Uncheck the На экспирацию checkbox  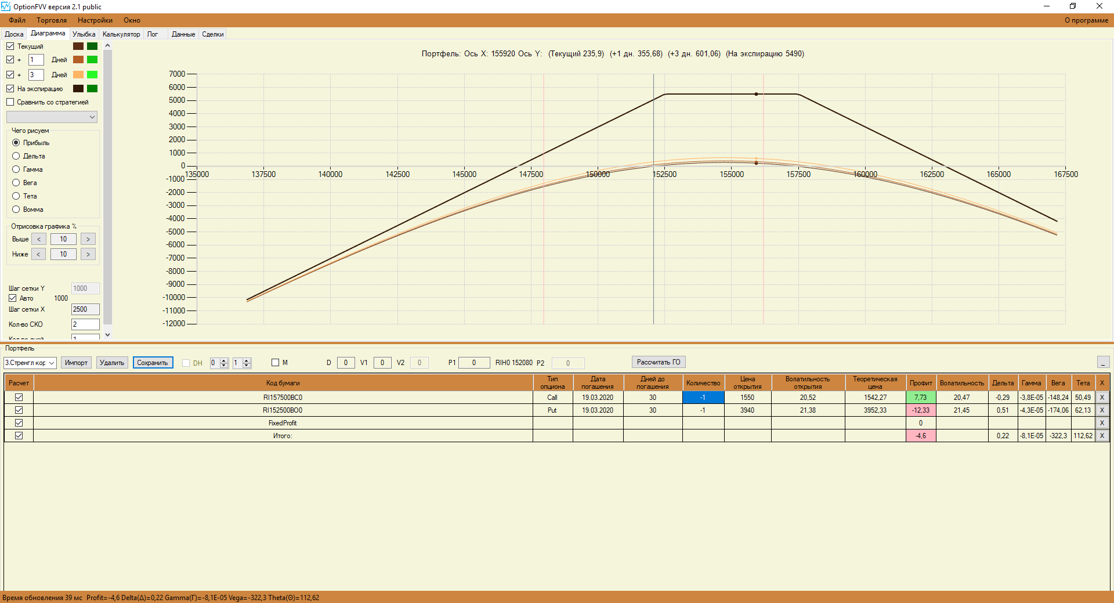(10, 89)
